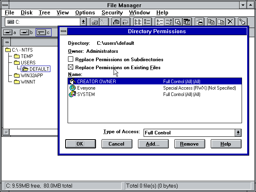Select the CREATOR OWNER permission entry
256x192 pixels.
pyautogui.click(x=155, y=81)
